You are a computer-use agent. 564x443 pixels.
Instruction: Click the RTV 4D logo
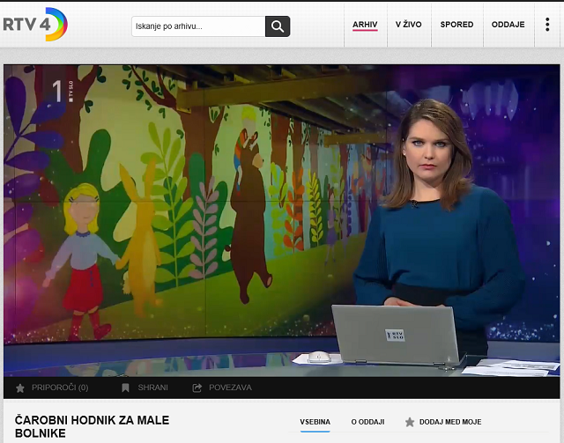click(33, 24)
